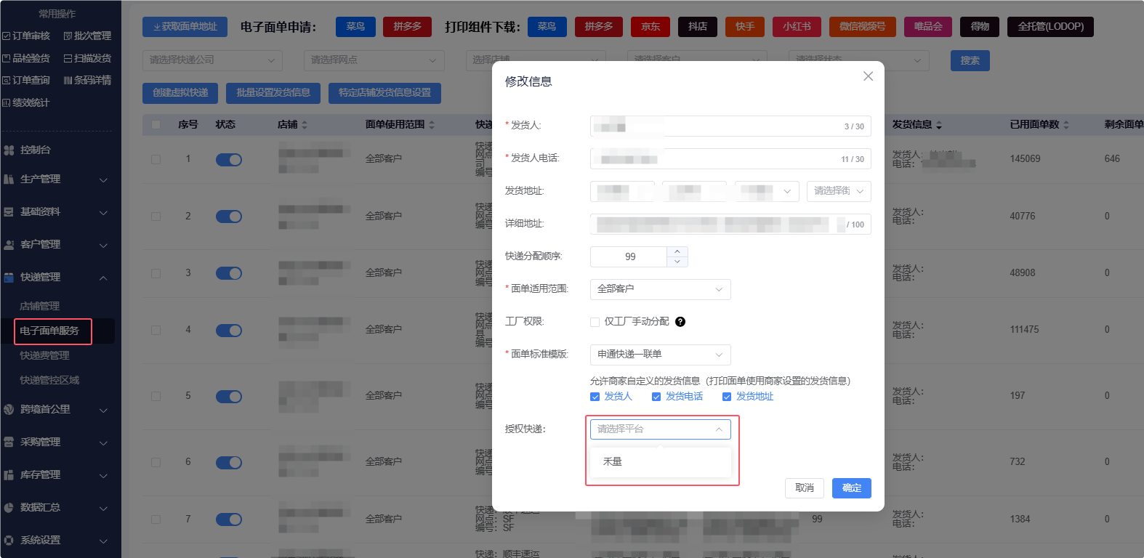Toggle the status switch for row 3

229,273
